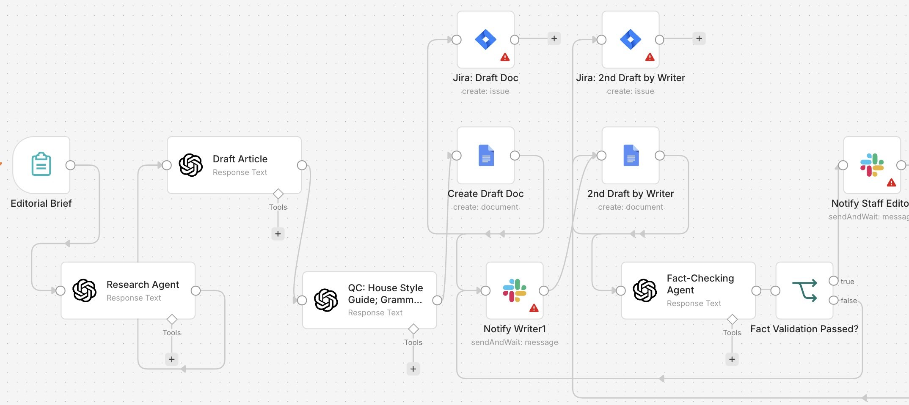The width and height of the screenshot is (909, 405).
Task: Add a tool to Draft Article
Action: click(x=278, y=234)
